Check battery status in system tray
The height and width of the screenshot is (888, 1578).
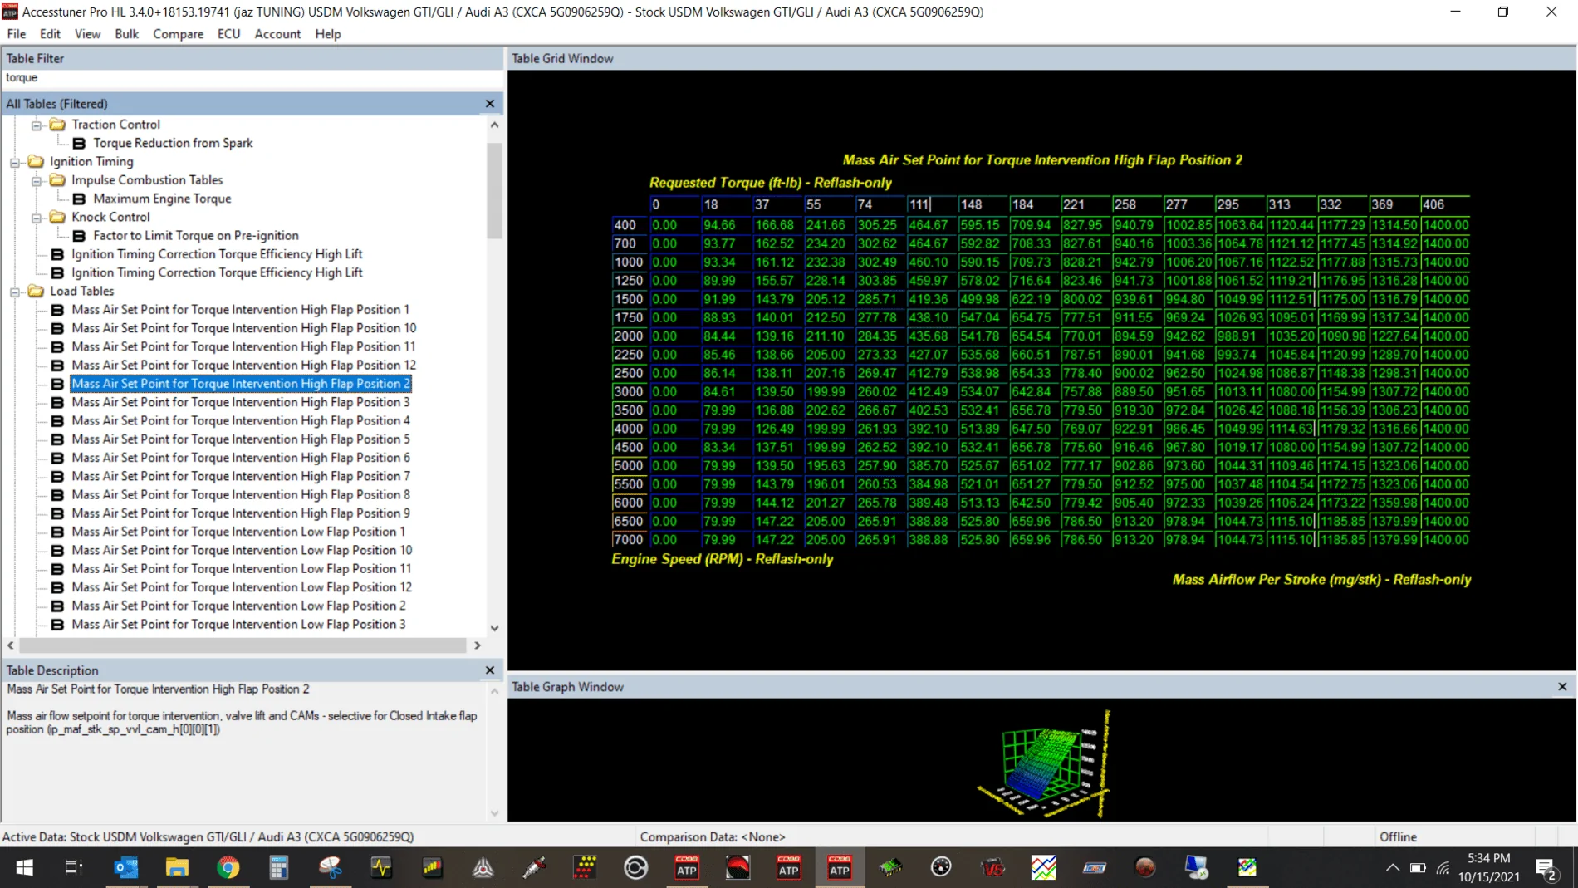(1418, 868)
